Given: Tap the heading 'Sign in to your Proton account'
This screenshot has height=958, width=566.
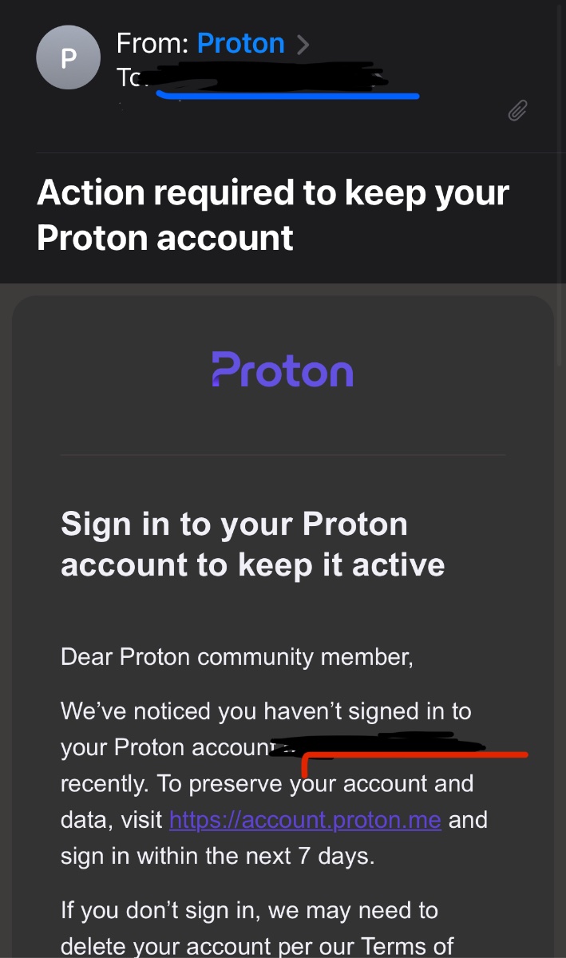Looking at the screenshot, I should tap(234, 525).
